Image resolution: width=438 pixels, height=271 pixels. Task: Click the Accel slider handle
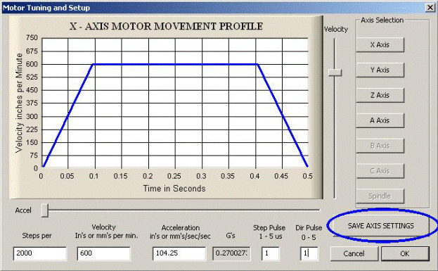pos(45,210)
